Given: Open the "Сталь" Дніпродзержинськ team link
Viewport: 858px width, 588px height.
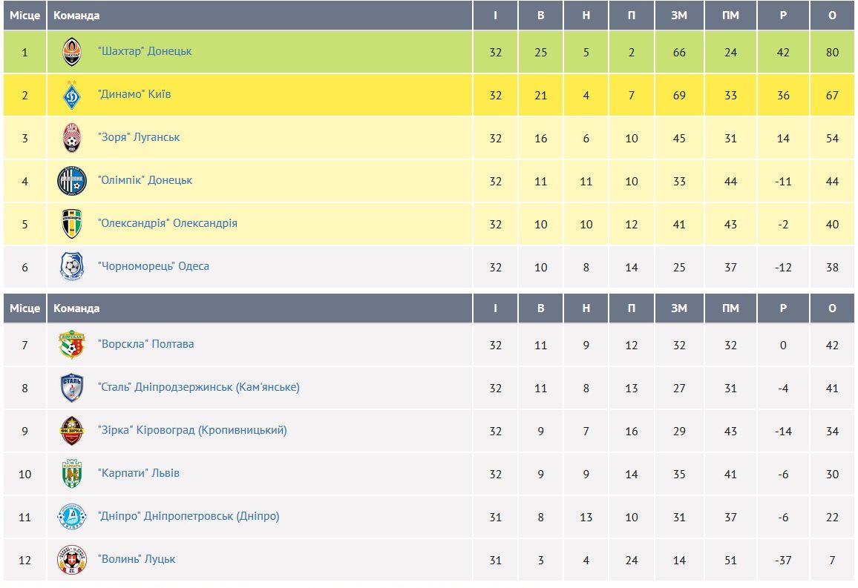Looking at the screenshot, I should pos(199,387).
